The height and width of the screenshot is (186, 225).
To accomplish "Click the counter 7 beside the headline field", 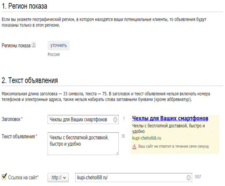I will pyautogui.click(x=124, y=119).
